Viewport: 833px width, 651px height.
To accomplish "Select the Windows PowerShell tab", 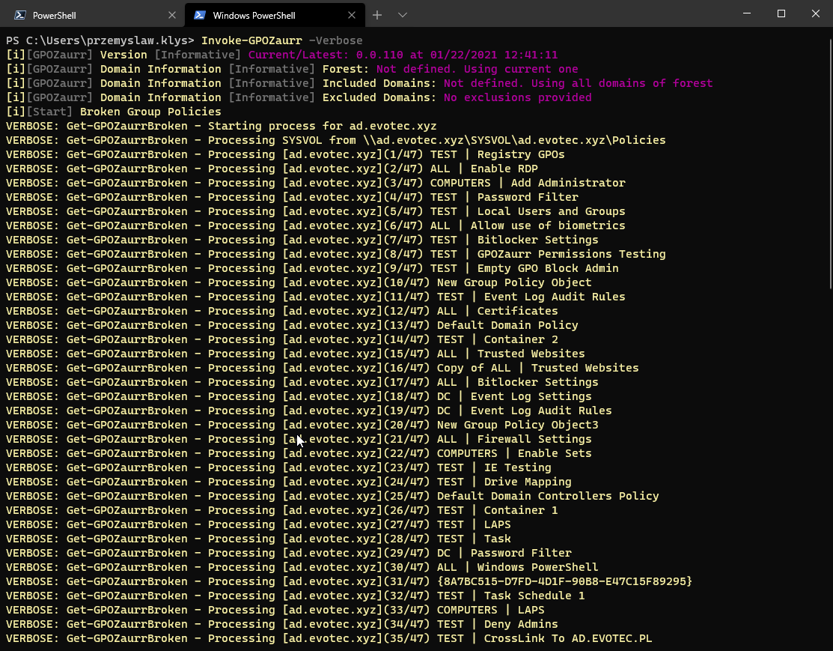I will coord(262,15).
